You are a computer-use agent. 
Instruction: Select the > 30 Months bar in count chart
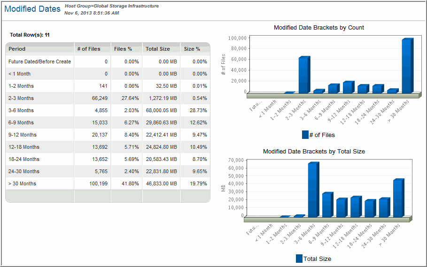[x=407, y=66]
